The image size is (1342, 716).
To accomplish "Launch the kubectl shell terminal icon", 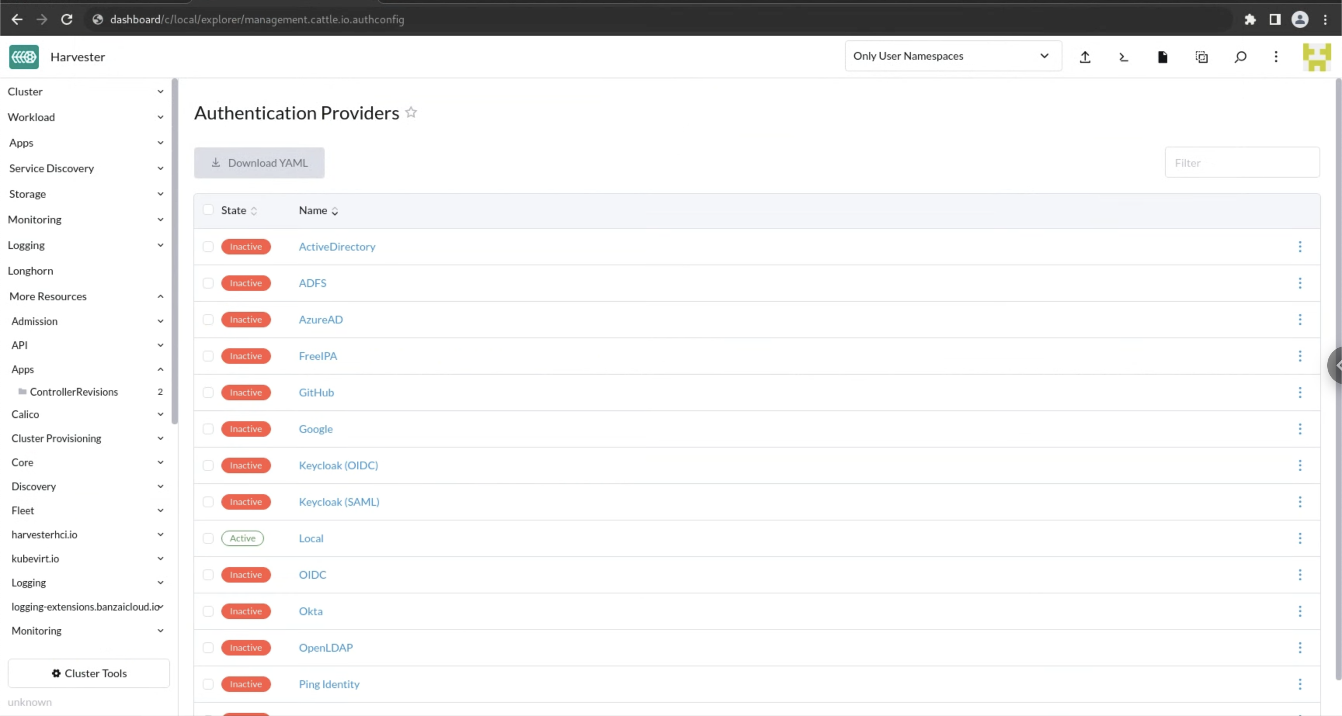I will tap(1124, 57).
